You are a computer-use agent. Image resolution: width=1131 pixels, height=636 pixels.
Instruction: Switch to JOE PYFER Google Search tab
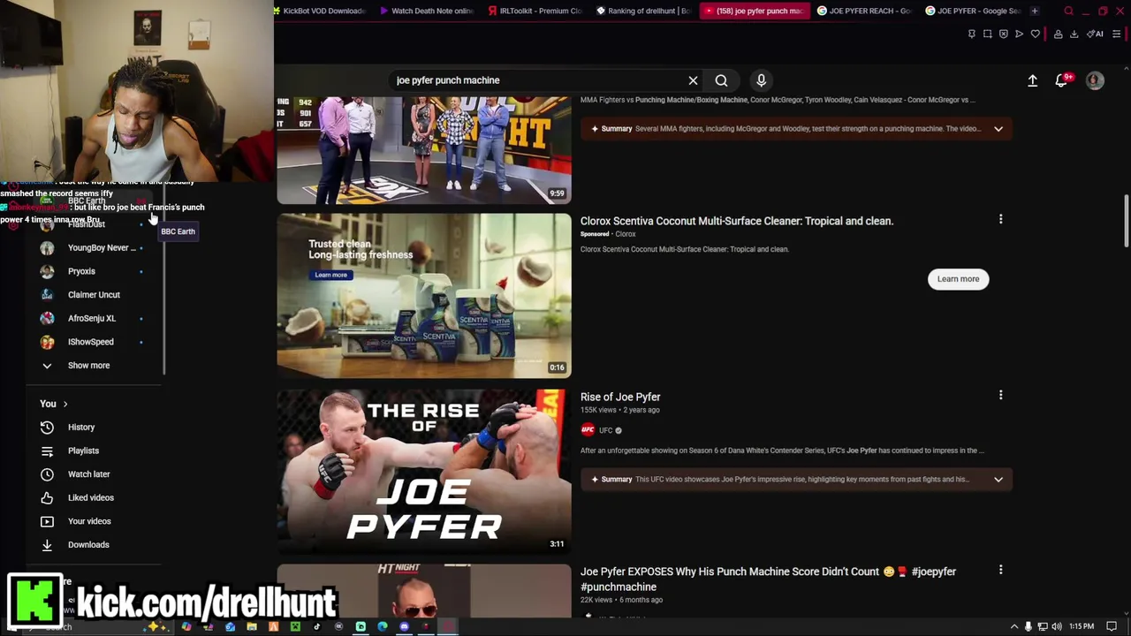(973, 11)
